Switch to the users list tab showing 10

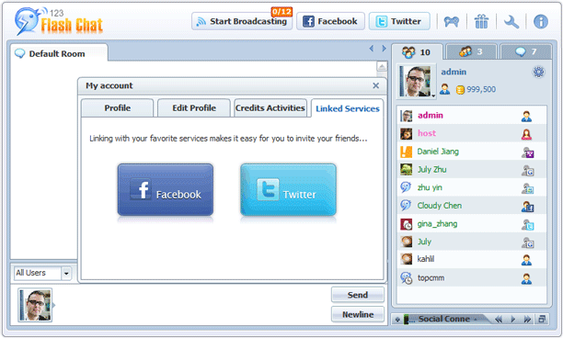[x=417, y=52]
